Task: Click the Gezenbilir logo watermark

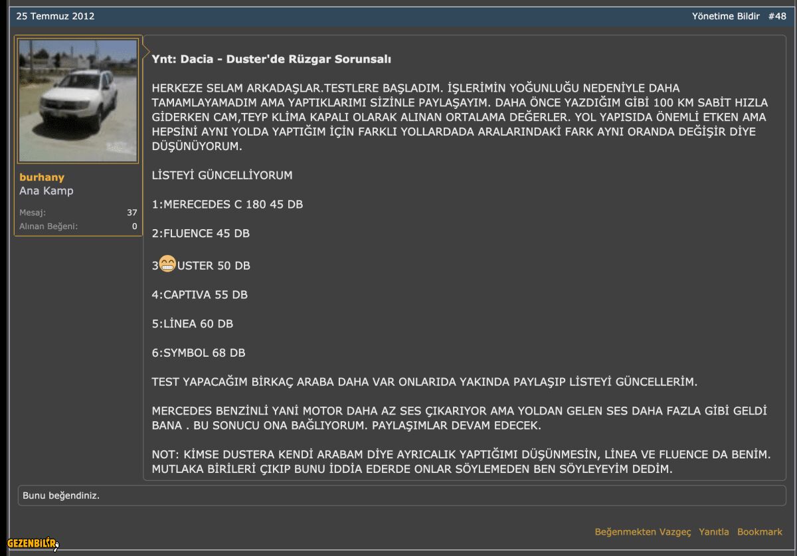Action: 32,543
